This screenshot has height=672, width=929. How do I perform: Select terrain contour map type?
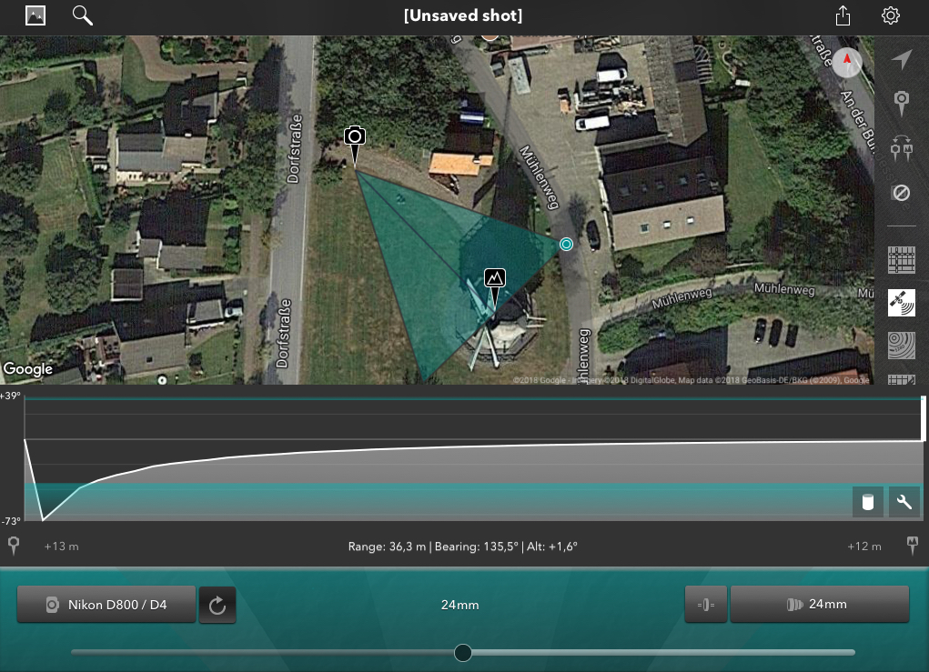[901, 346]
